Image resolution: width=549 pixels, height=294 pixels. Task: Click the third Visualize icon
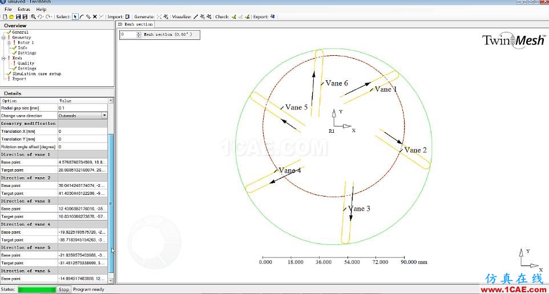(209, 17)
